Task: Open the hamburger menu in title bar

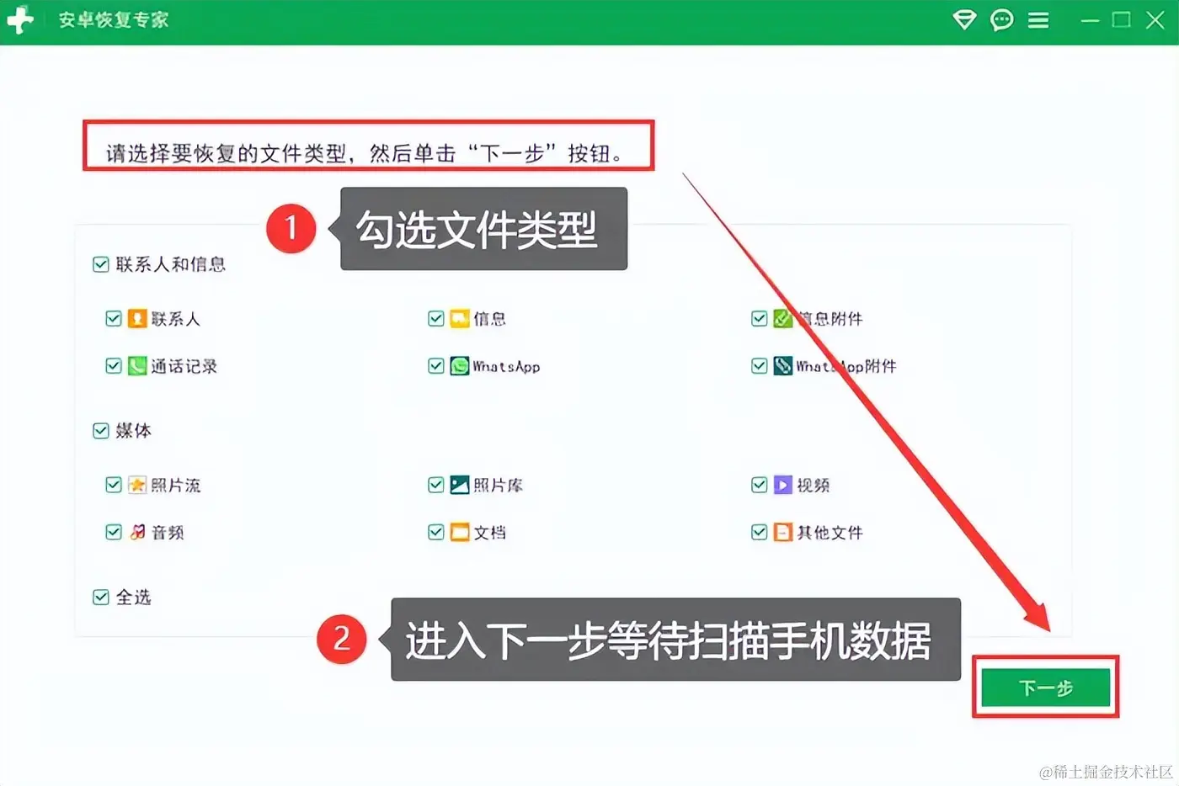Action: pos(1038,20)
